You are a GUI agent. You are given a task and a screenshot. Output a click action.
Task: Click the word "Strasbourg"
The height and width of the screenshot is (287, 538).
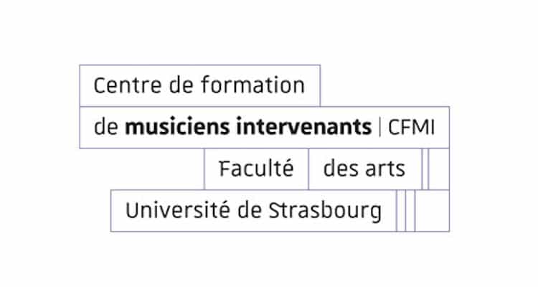coord(325,211)
